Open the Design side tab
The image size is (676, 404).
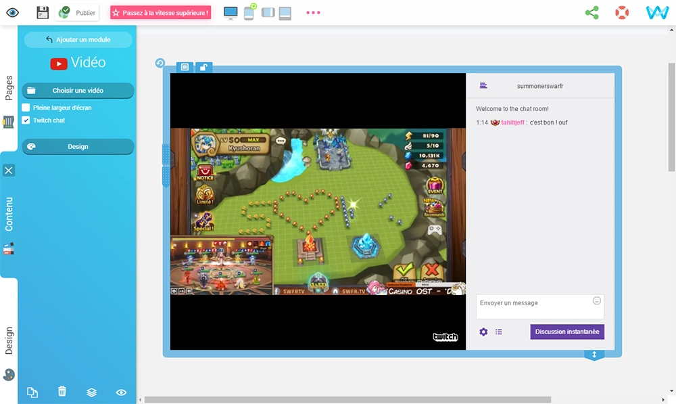click(x=9, y=340)
